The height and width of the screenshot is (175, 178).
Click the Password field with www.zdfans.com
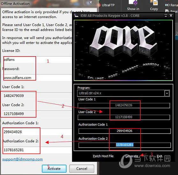pyautogui.click(x=37, y=78)
